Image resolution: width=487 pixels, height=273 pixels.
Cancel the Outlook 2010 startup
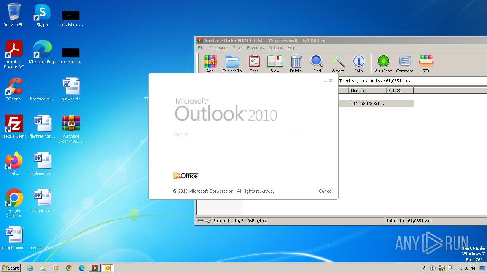pos(326,191)
